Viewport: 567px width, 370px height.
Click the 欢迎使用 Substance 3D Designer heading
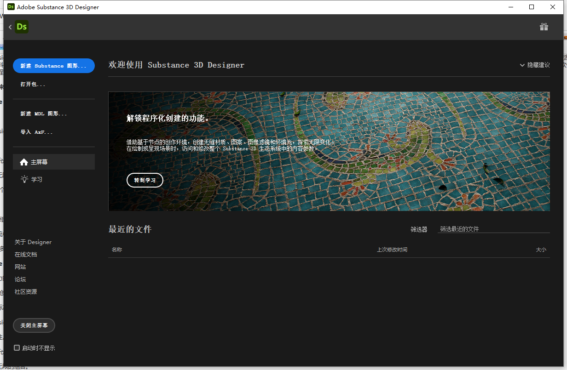click(x=176, y=65)
